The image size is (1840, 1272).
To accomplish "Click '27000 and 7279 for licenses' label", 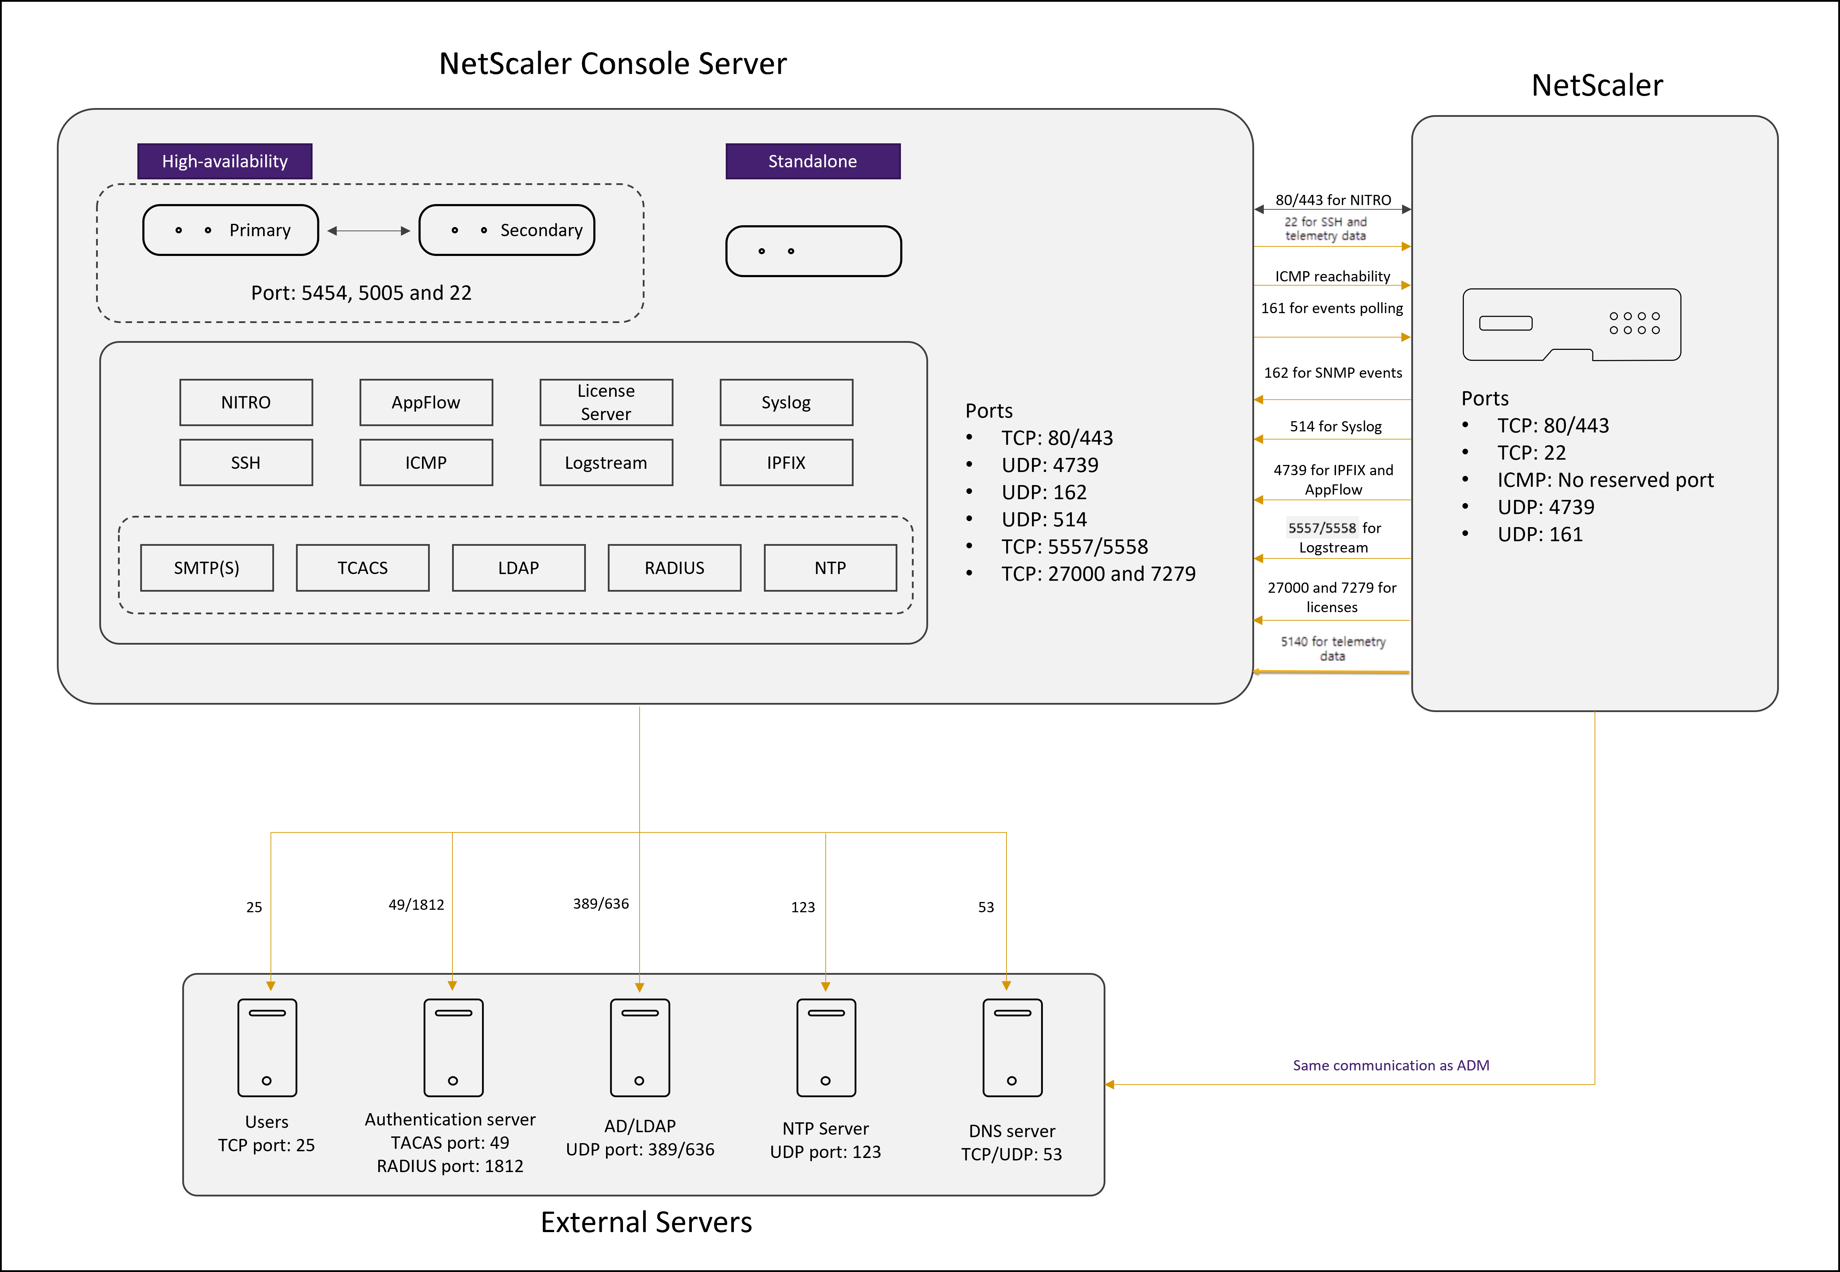I will pos(1331,597).
